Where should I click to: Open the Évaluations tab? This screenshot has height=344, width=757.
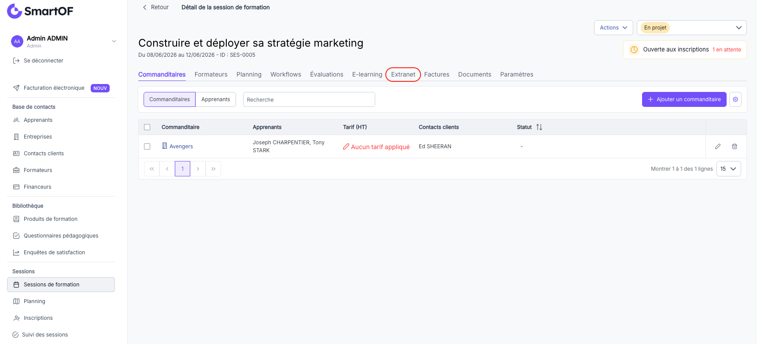pyautogui.click(x=327, y=74)
